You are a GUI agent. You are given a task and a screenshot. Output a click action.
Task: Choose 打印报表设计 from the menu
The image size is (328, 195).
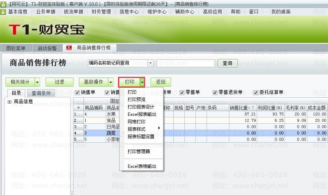pyautogui.click(x=141, y=107)
